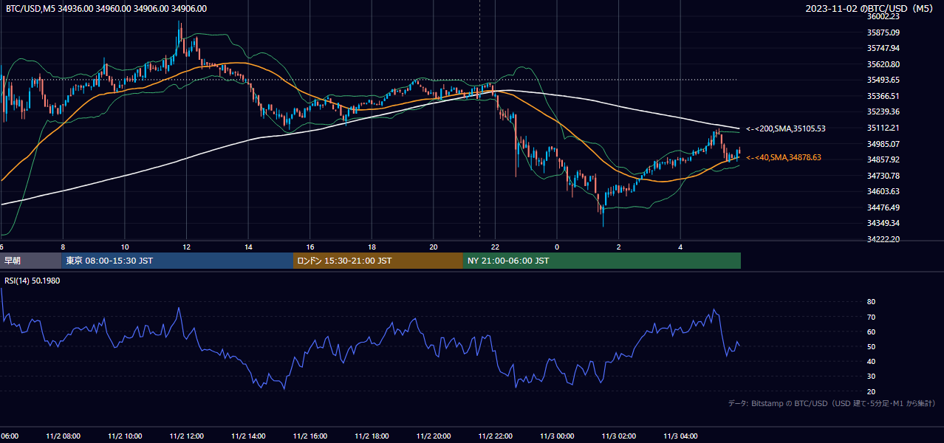Click price axis value 36002.23
This screenshot has height=443, width=944.
(883, 16)
